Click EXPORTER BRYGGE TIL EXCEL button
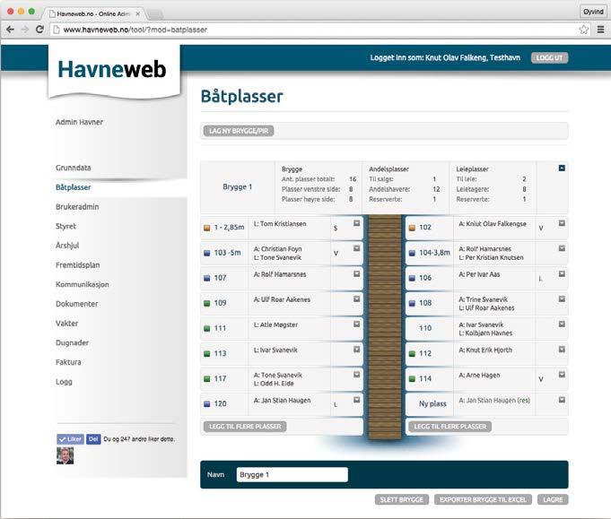The image size is (611, 519). pyautogui.click(x=483, y=499)
